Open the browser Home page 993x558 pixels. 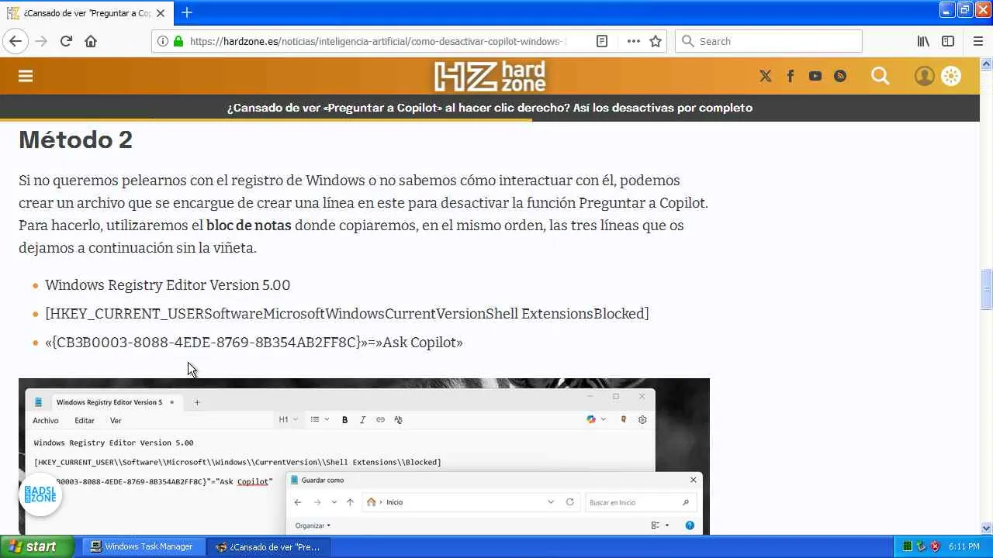(x=91, y=41)
